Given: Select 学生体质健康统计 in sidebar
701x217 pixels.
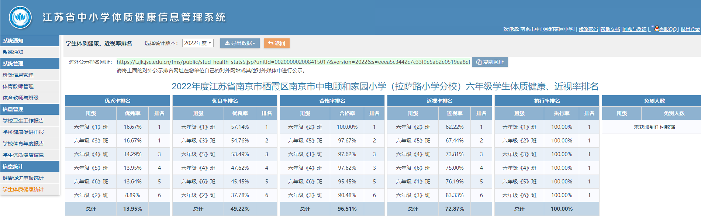Looking at the screenshot, I should tap(30, 189).
